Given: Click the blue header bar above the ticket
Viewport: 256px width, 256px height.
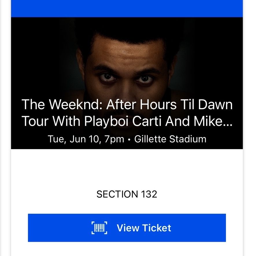Looking at the screenshot, I should (127, 8).
